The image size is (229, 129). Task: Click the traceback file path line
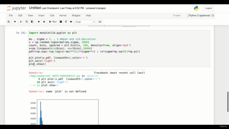coord(64,76)
